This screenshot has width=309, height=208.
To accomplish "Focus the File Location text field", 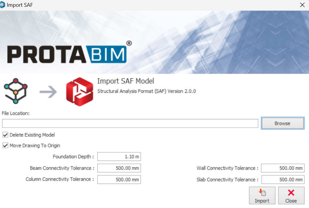I will click(130, 123).
